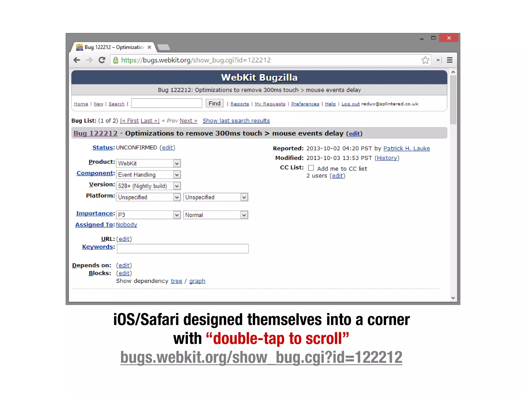Click into the Keywords text field

pyautogui.click(x=183, y=249)
